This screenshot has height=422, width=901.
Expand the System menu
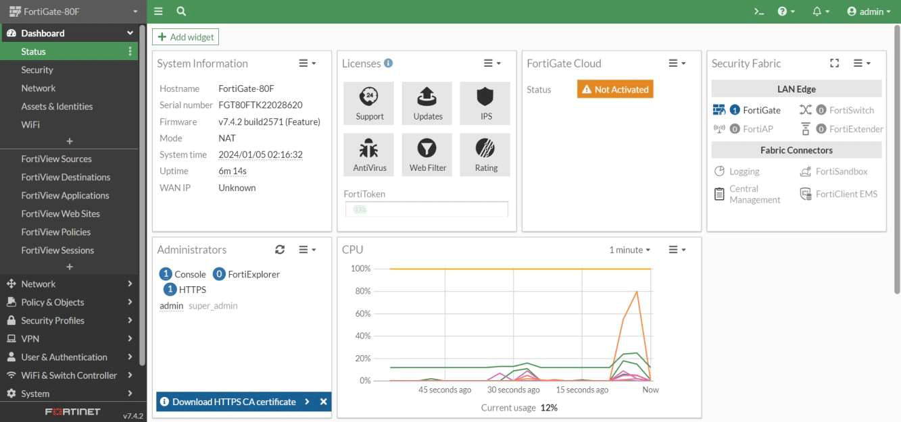coord(69,393)
